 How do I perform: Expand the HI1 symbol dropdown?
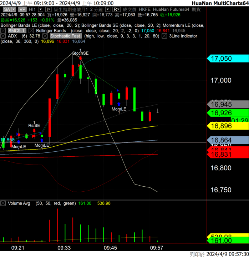pyautogui.click(x=41, y=9)
